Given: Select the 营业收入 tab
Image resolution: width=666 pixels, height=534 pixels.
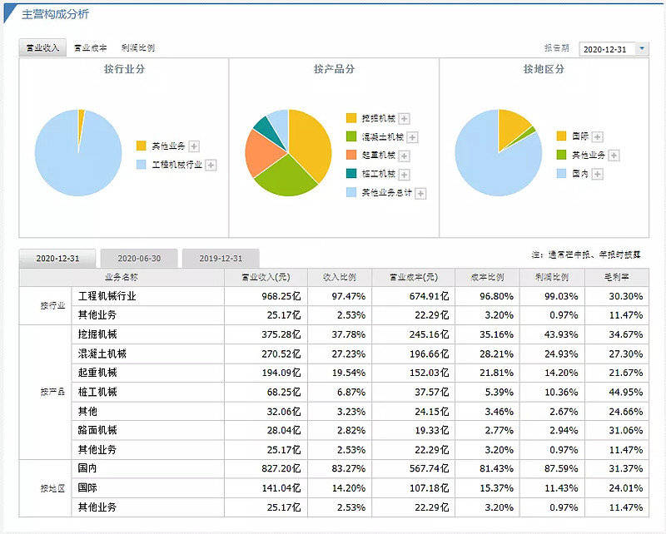Looking at the screenshot, I should click(x=42, y=47).
